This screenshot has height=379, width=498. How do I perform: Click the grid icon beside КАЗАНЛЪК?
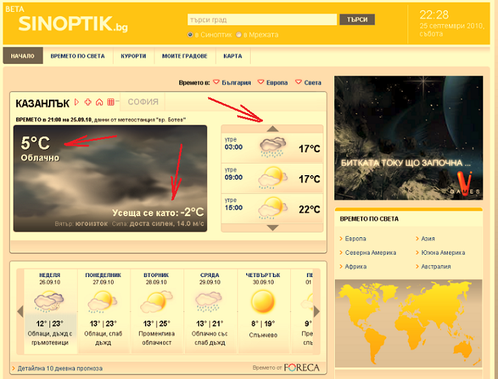(x=110, y=102)
